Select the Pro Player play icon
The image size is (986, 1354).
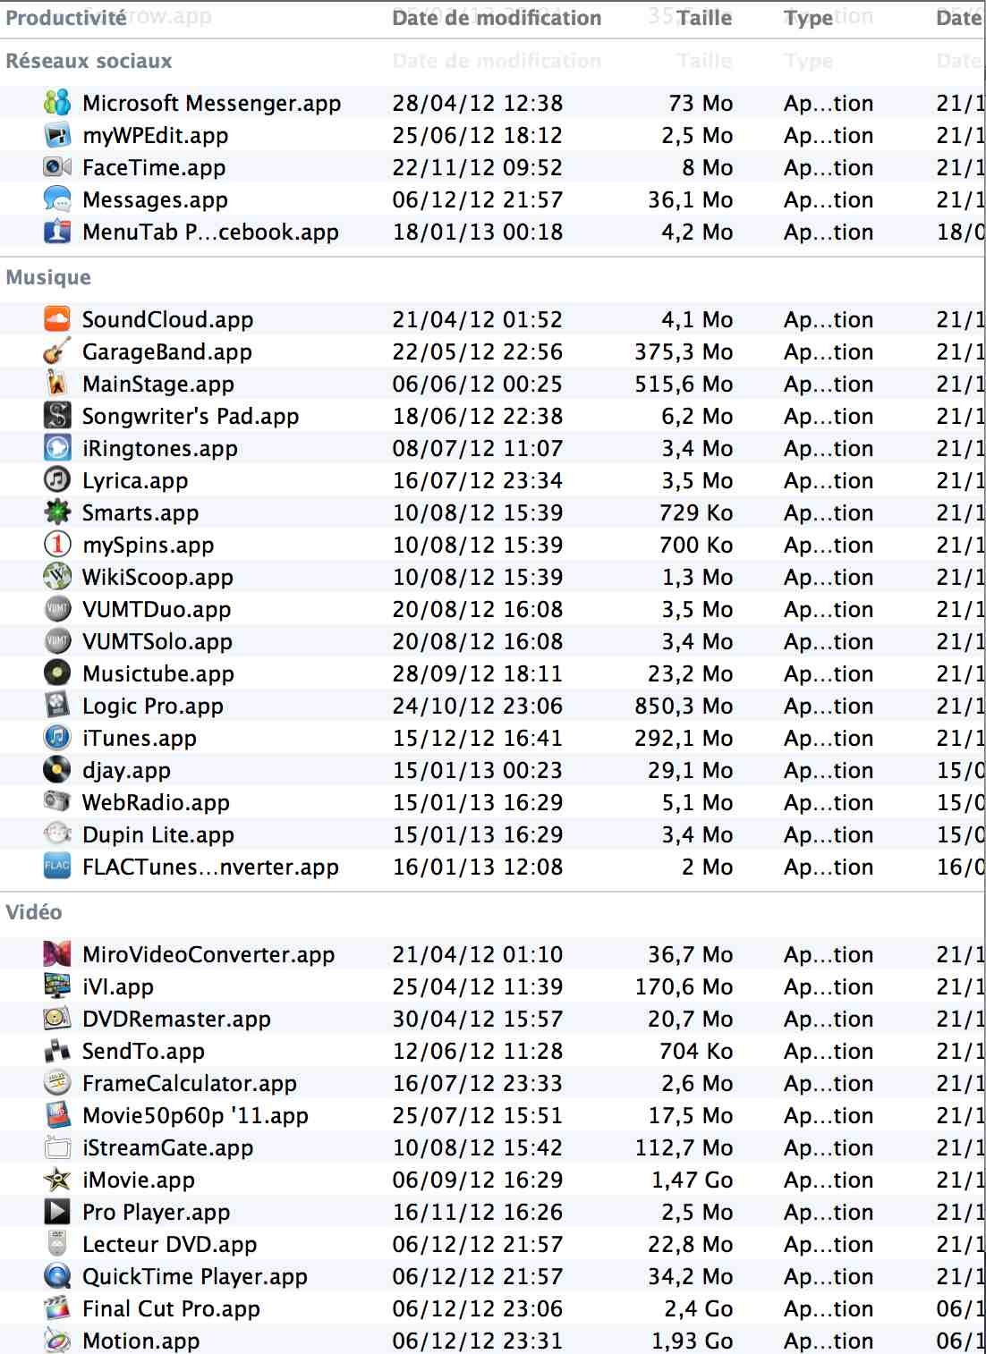57,1212
